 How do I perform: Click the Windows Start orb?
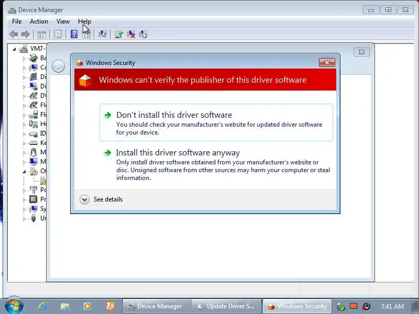pyautogui.click(x=14, y=306)
